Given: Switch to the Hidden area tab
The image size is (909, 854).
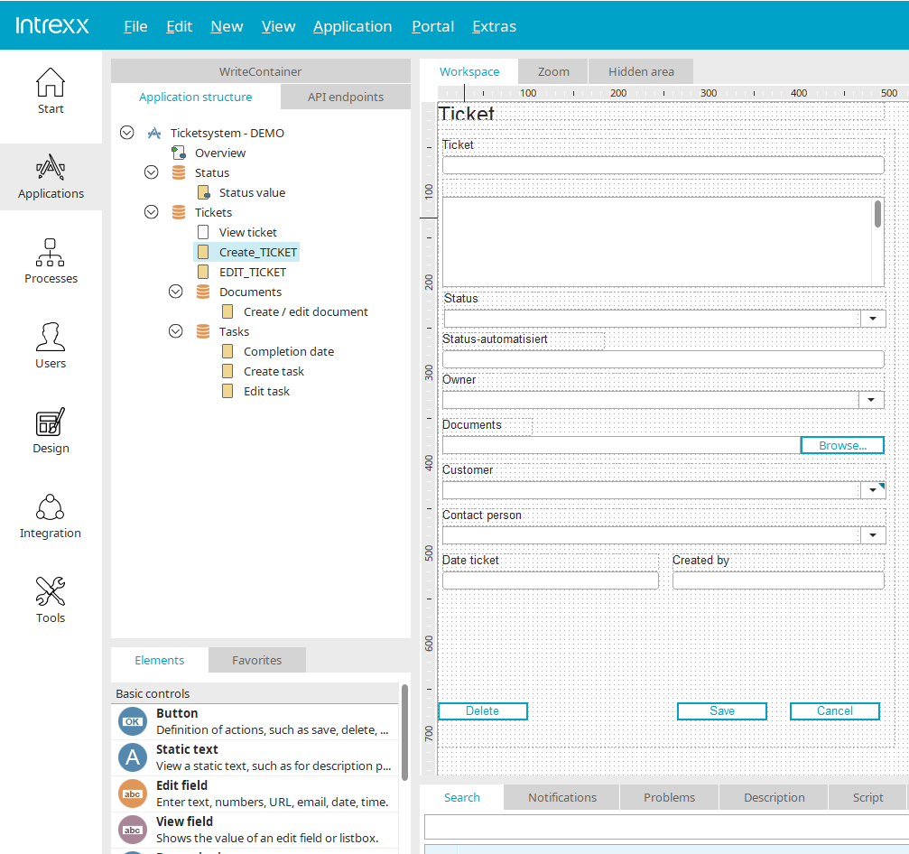Looking at the screenshot, I should (641, 71).
